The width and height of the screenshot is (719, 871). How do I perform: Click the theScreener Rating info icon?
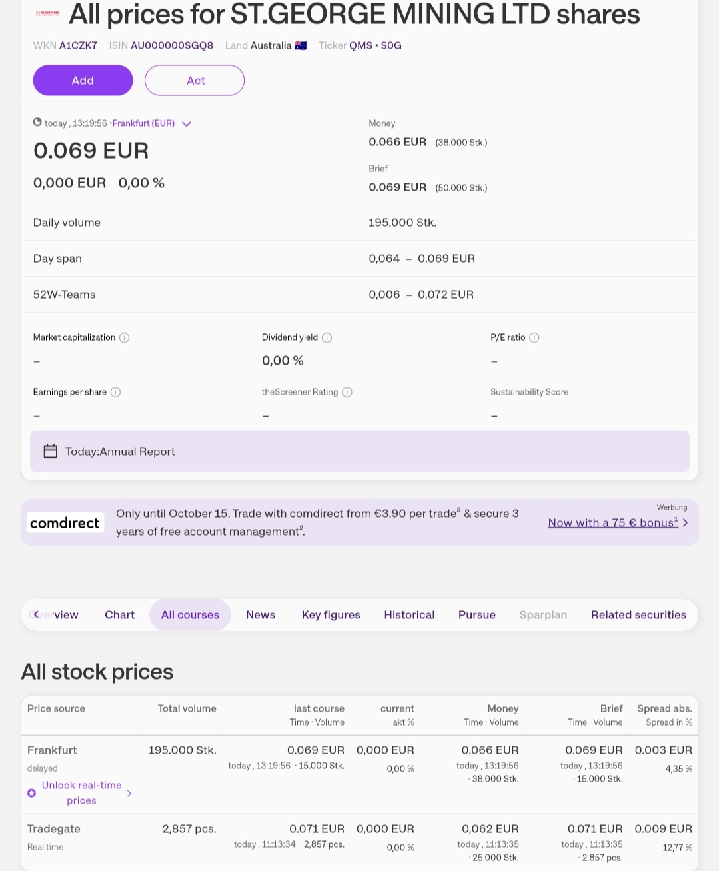pos(347,393)
